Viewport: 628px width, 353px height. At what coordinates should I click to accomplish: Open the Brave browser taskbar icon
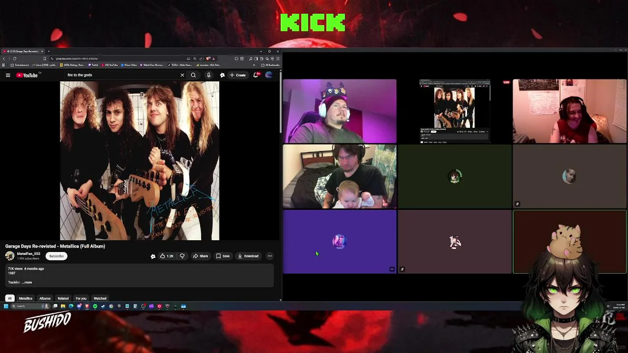tap(87, 306)
